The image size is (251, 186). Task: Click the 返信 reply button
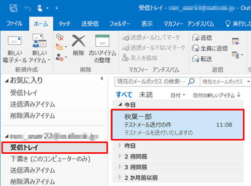click(202, 37)
